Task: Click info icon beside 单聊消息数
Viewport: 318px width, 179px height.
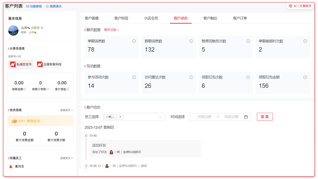Action: click(134, 41)
